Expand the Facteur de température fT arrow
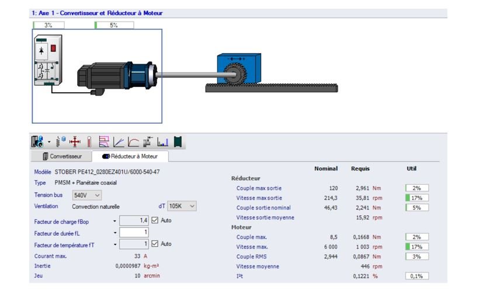The height and width of the screenshot is (301, 490). [x=114, y=244]
